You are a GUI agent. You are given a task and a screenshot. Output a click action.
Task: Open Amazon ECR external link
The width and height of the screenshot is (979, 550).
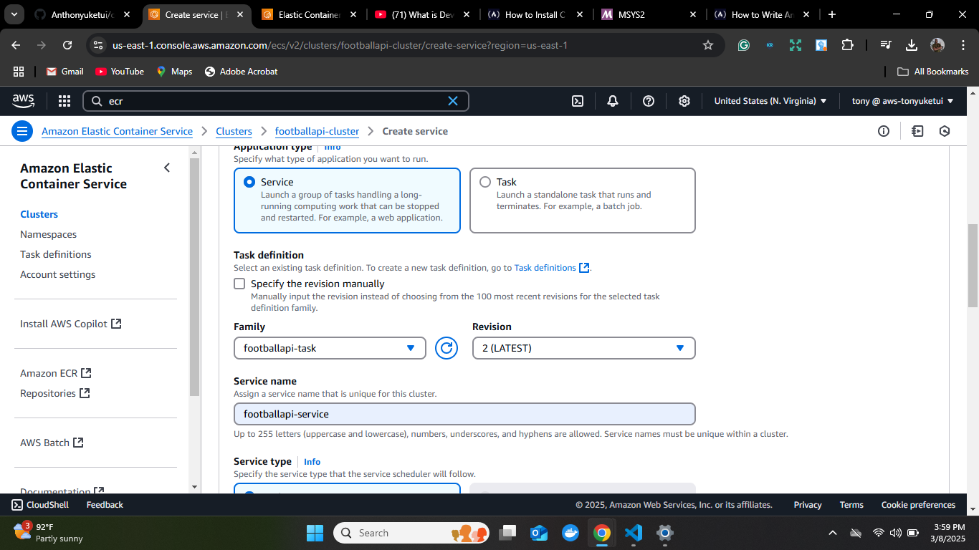coord(55,373)
